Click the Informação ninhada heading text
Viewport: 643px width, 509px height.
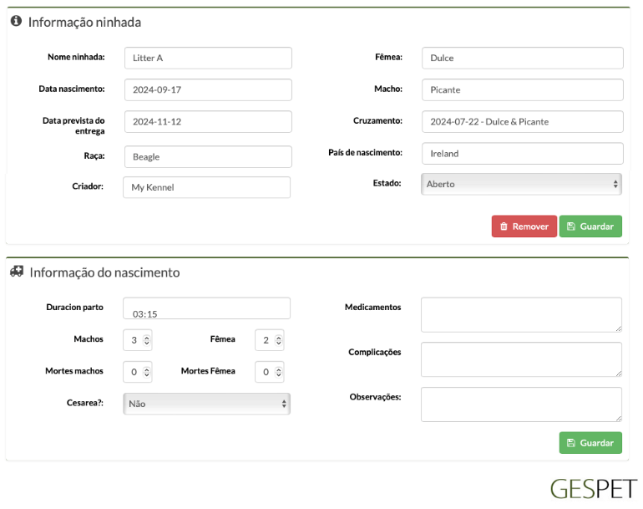84,23
